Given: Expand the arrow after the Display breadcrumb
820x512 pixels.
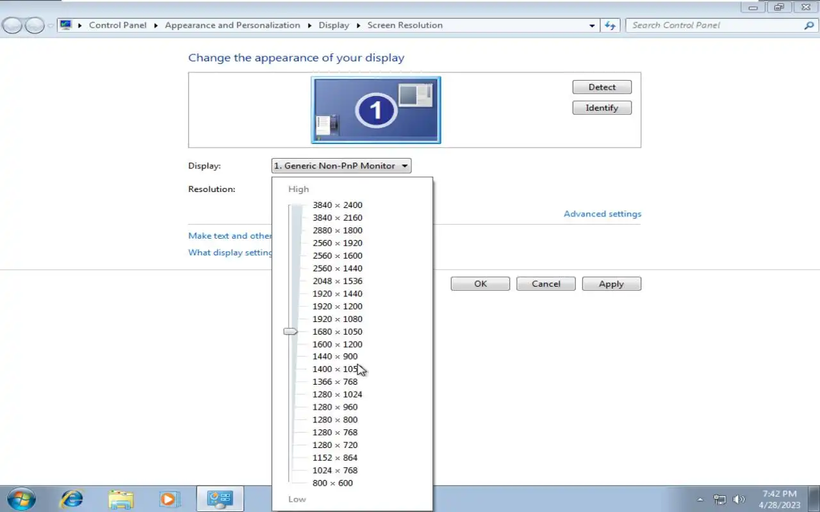Looking at the screenshot, I should (358, 26).
